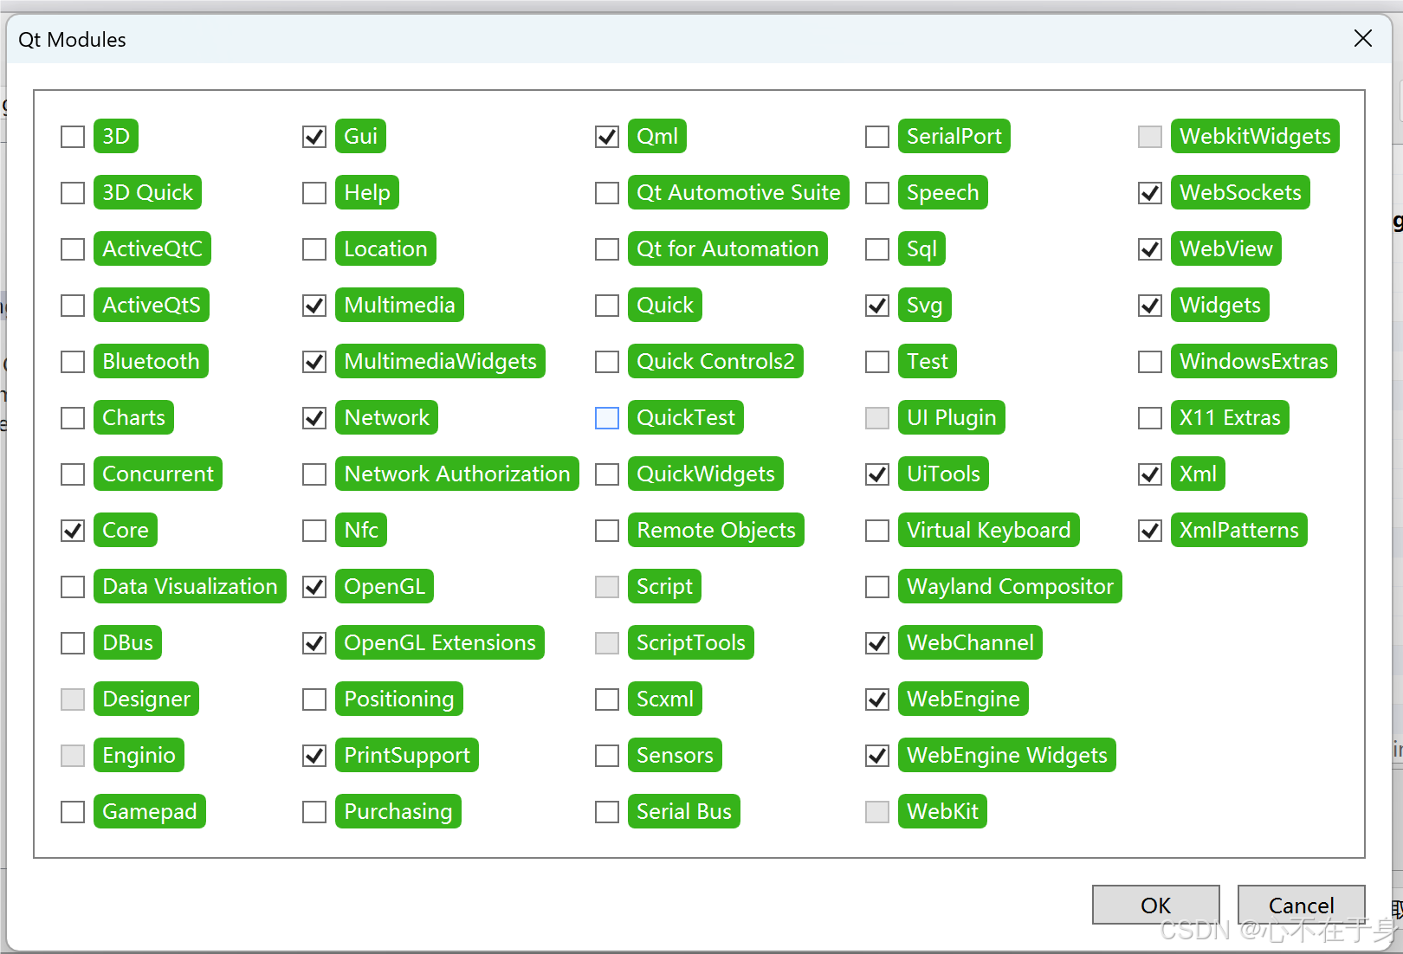Enable the QuickWidgets module
1403x954 pixels.
pos(607,474)
